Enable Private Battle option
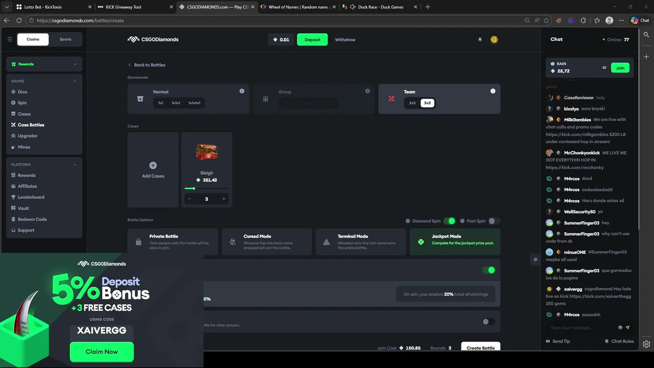This screenshot has width=654, height=368. pos(173,242)
